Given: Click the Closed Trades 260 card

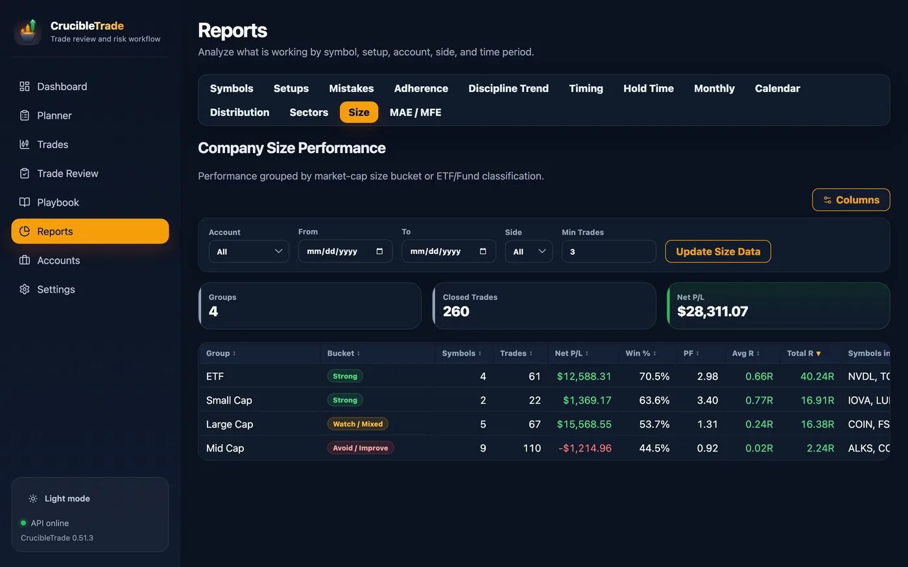Looking at the screenshot, I should pyautogui.click(x=544, y=306).
